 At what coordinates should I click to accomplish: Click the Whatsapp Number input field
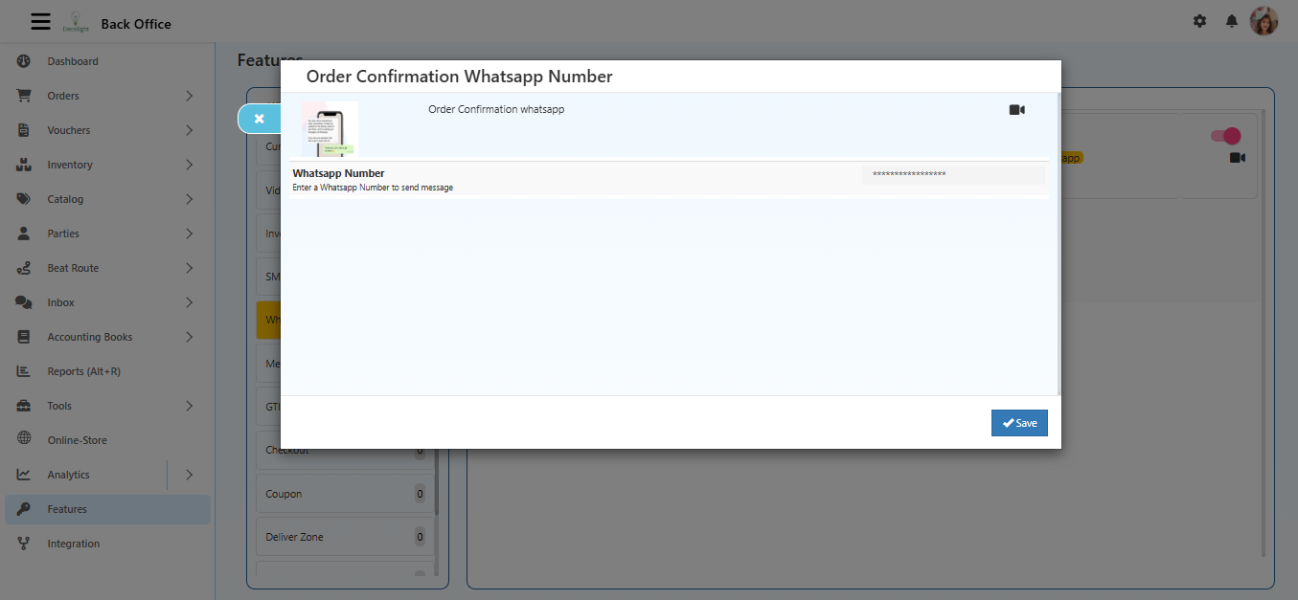tap(952, 174)
